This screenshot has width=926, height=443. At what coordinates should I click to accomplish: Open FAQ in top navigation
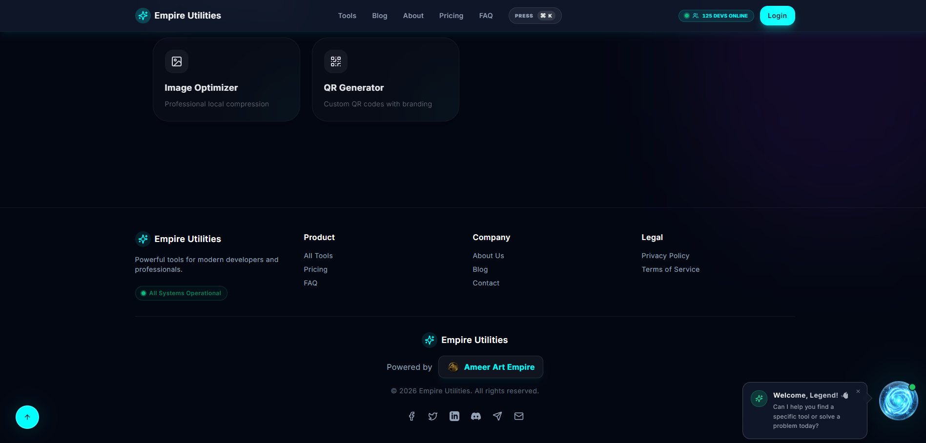pos(486,16)
